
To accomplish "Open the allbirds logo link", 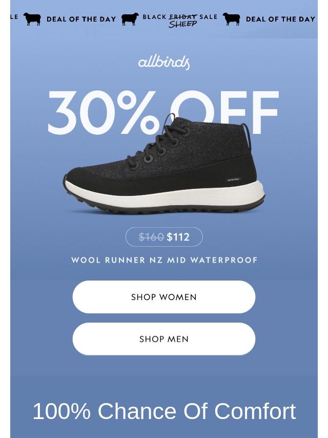I will pyautogui.click(x=164, y=63).
